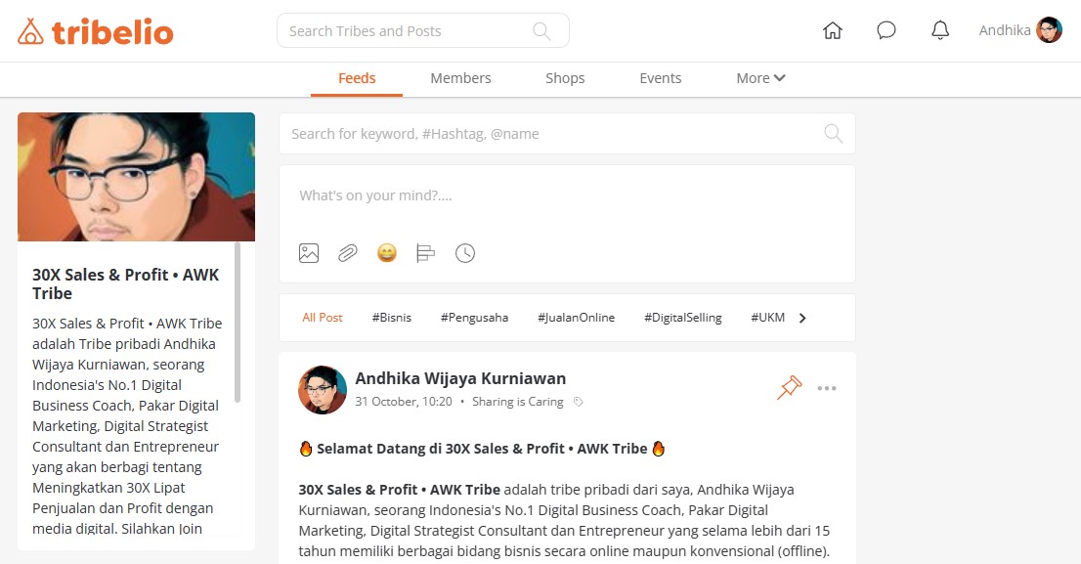Open the messages chat bubble icon
1081x564 pixels.
coord(886,30)
